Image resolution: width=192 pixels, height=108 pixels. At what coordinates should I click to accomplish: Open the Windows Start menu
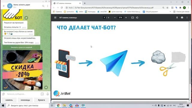click(x=3, y=105)
